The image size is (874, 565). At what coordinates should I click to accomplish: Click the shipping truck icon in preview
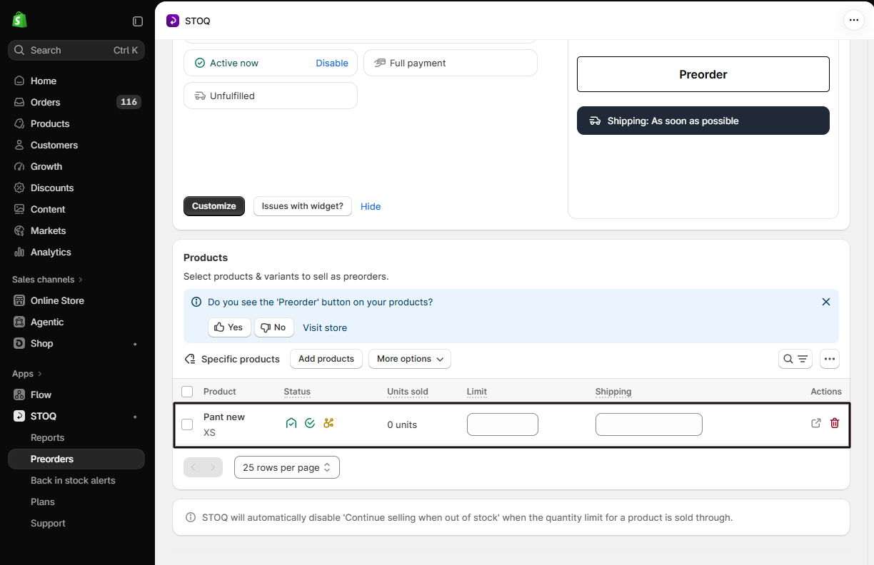coord(595,121)
